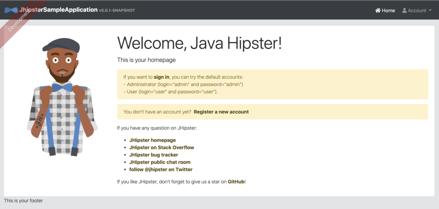The image size is (439, 209).
Task: Open follow @jhipster on Twitter link
Action: click(161, 169)
